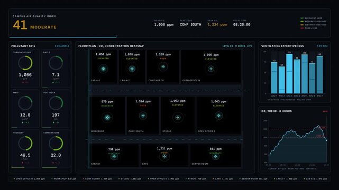Click the 'MODERATE' index status text
The image size is (339, 190).
[x=43, y=27]
